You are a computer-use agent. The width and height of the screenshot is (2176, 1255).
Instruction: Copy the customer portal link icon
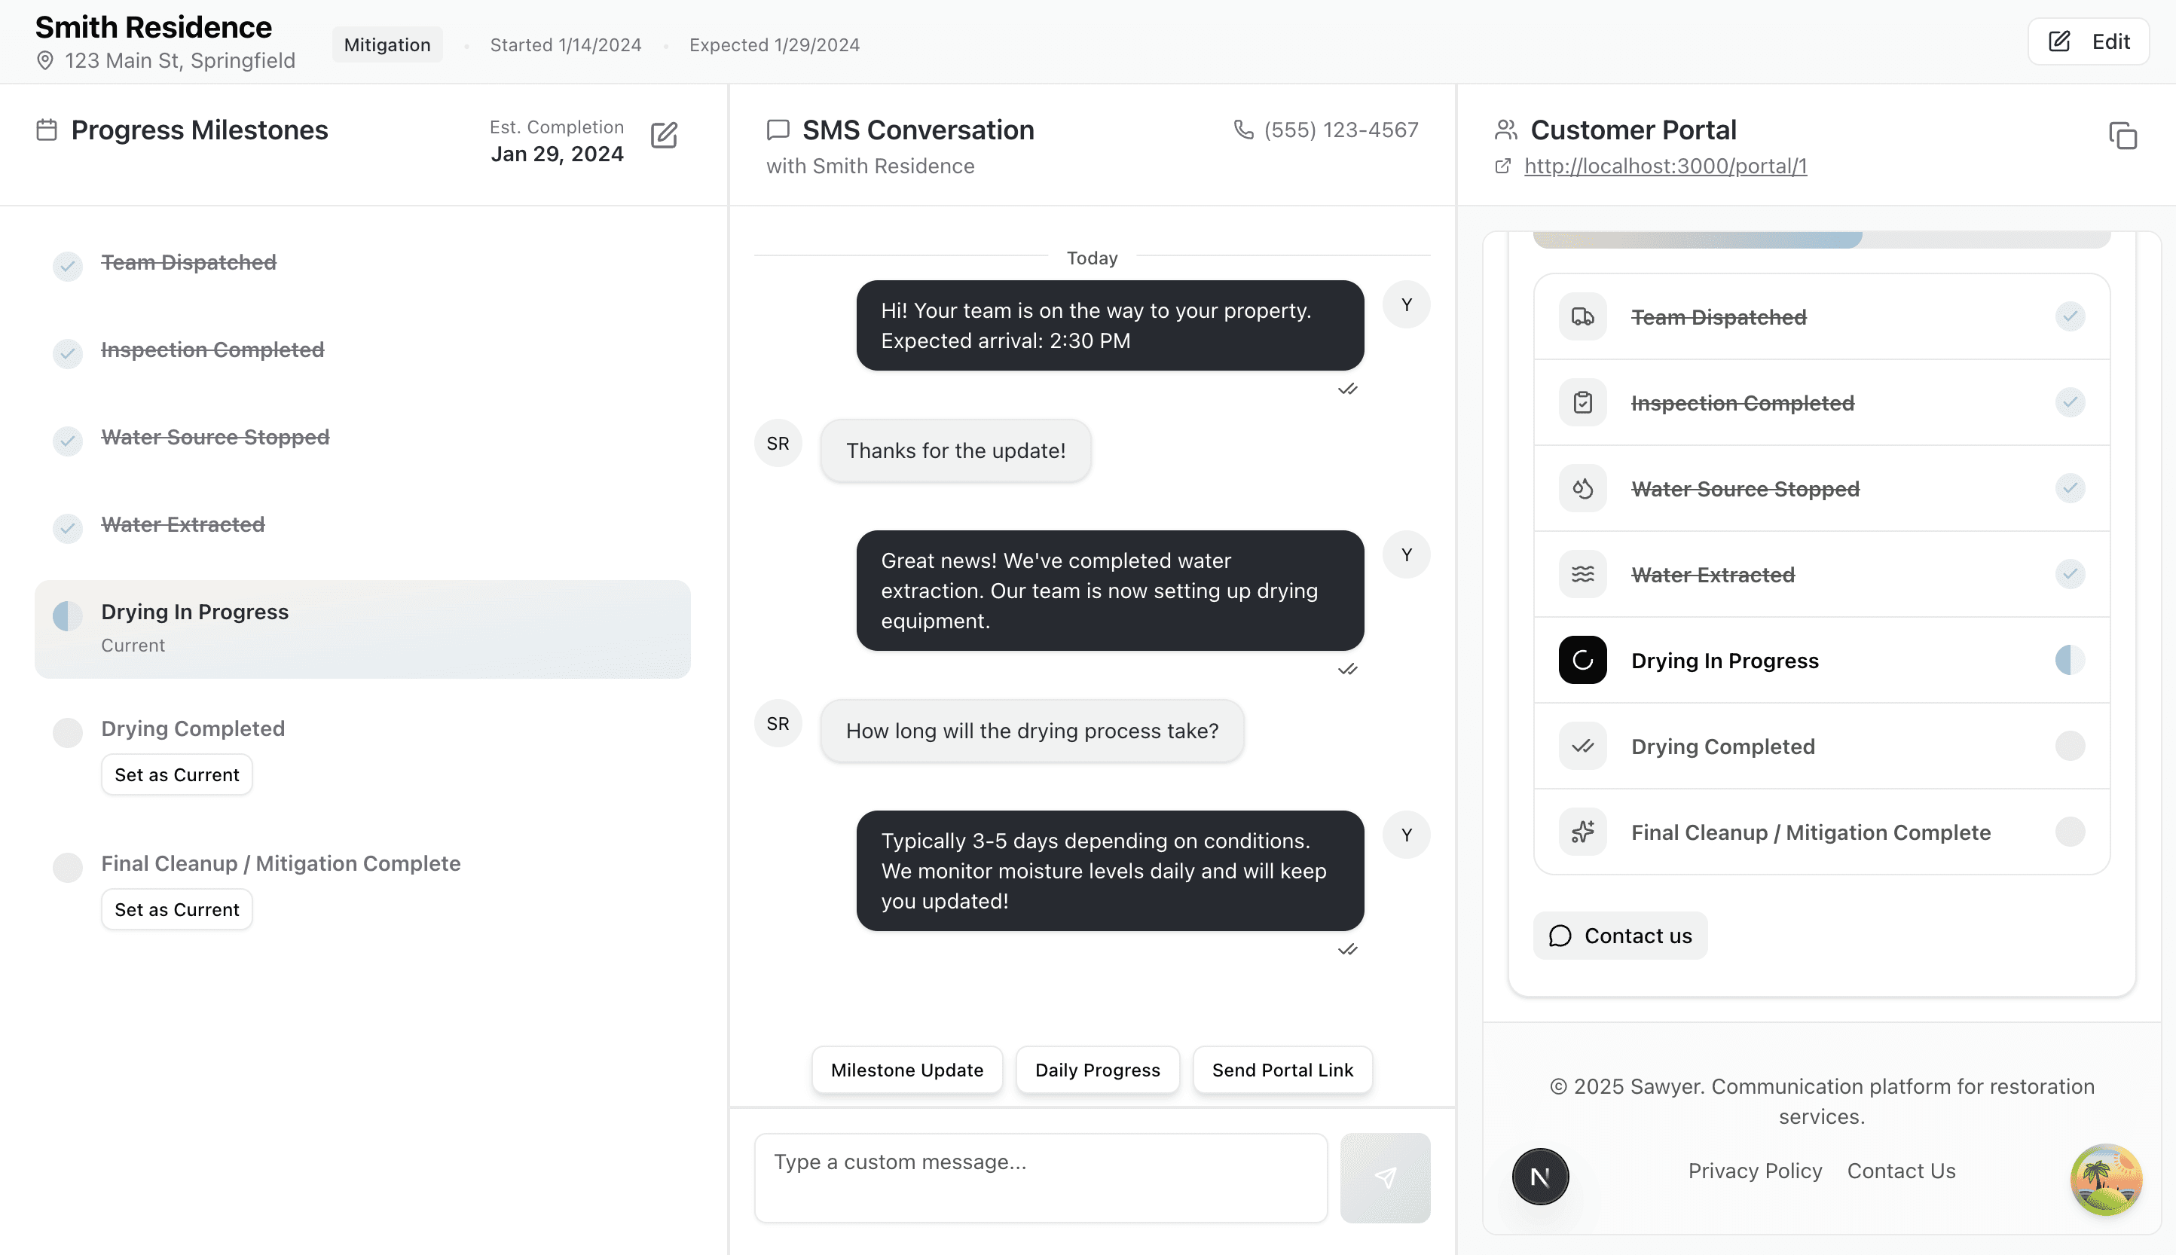point(2123,136)
